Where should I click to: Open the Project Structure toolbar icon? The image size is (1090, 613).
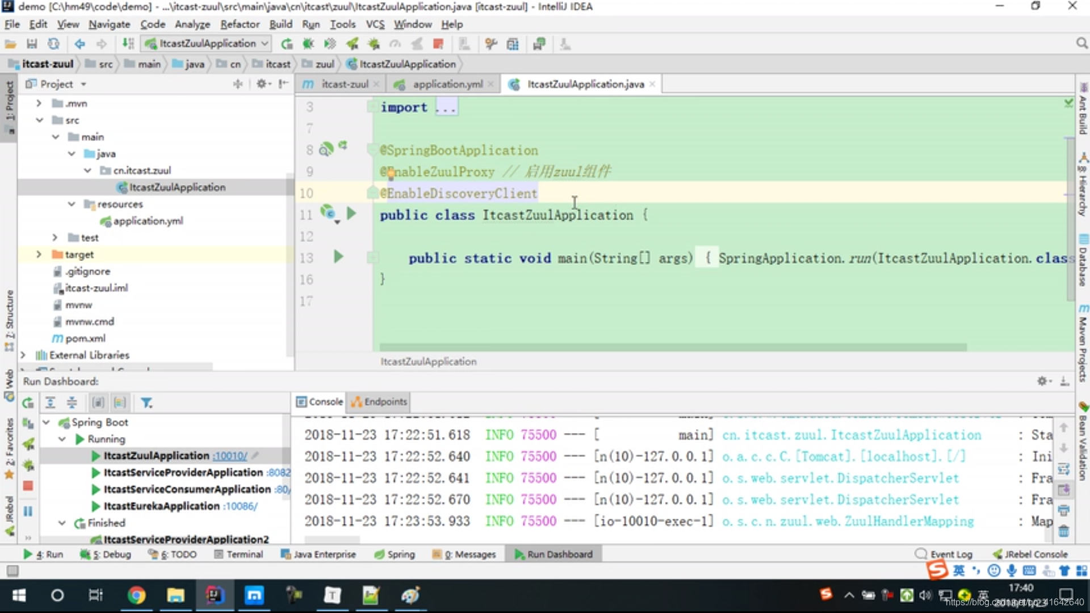pyautogui.click(x=513, y=44)
